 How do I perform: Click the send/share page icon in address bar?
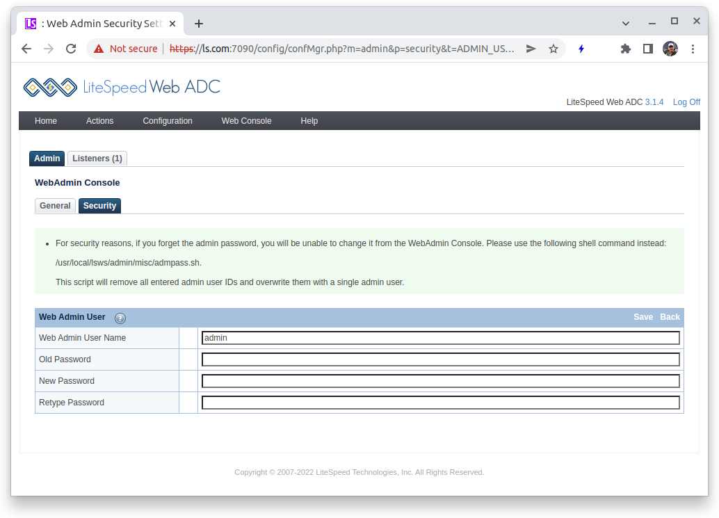click(x=531, y=49)
